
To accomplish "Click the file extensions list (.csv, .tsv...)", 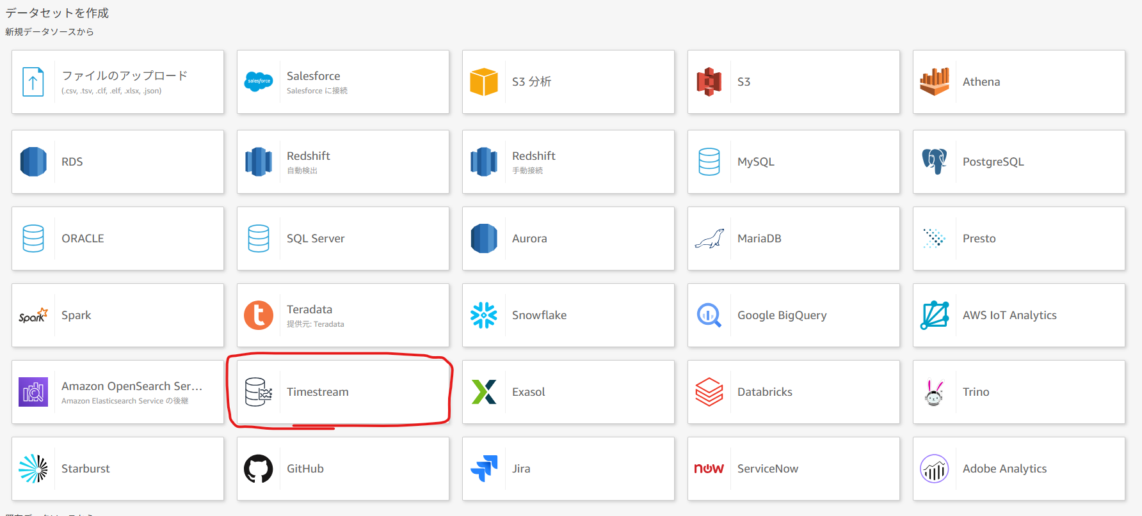I will pyautogui.click(x=111, y=91).
